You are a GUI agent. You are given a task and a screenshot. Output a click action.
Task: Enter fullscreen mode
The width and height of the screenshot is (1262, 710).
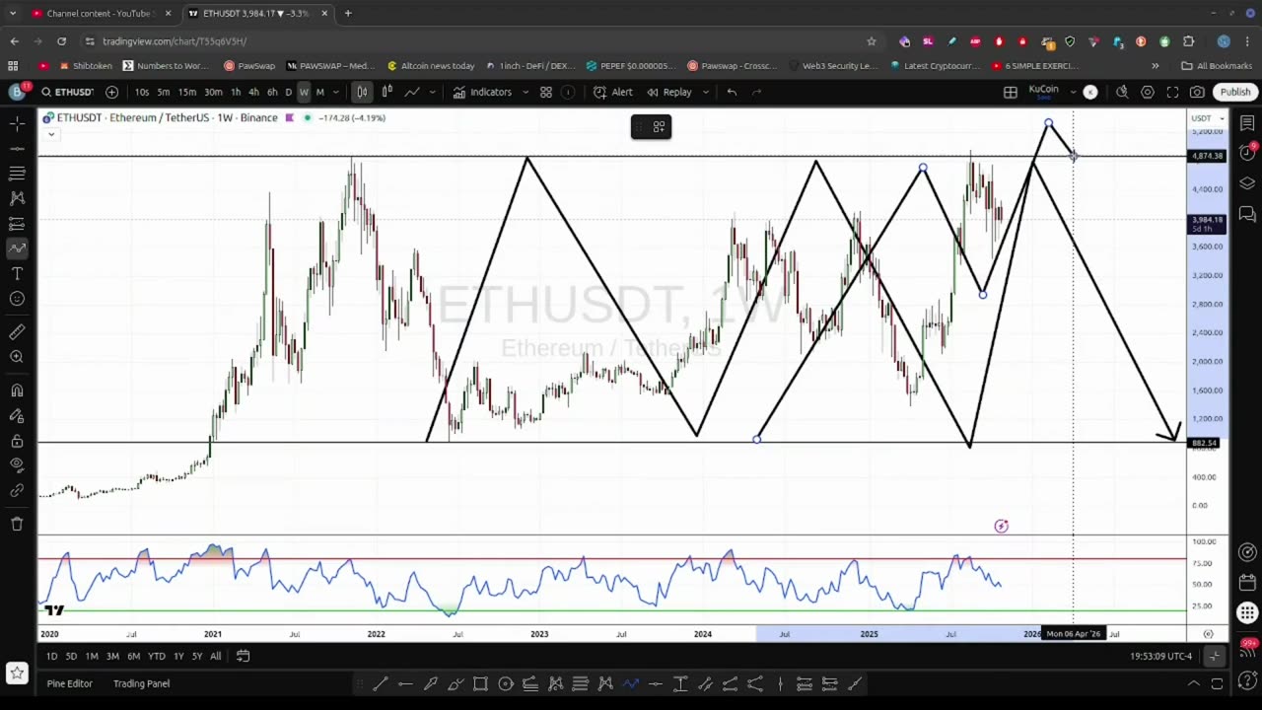click(x=1172, y=92)
